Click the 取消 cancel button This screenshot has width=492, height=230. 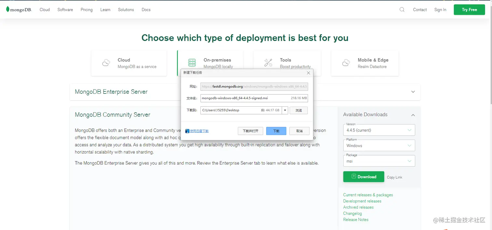(x=299, y=131)
